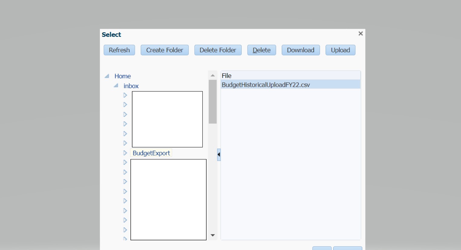Click the Delete button
461x250 pixels.
[262, 50]
